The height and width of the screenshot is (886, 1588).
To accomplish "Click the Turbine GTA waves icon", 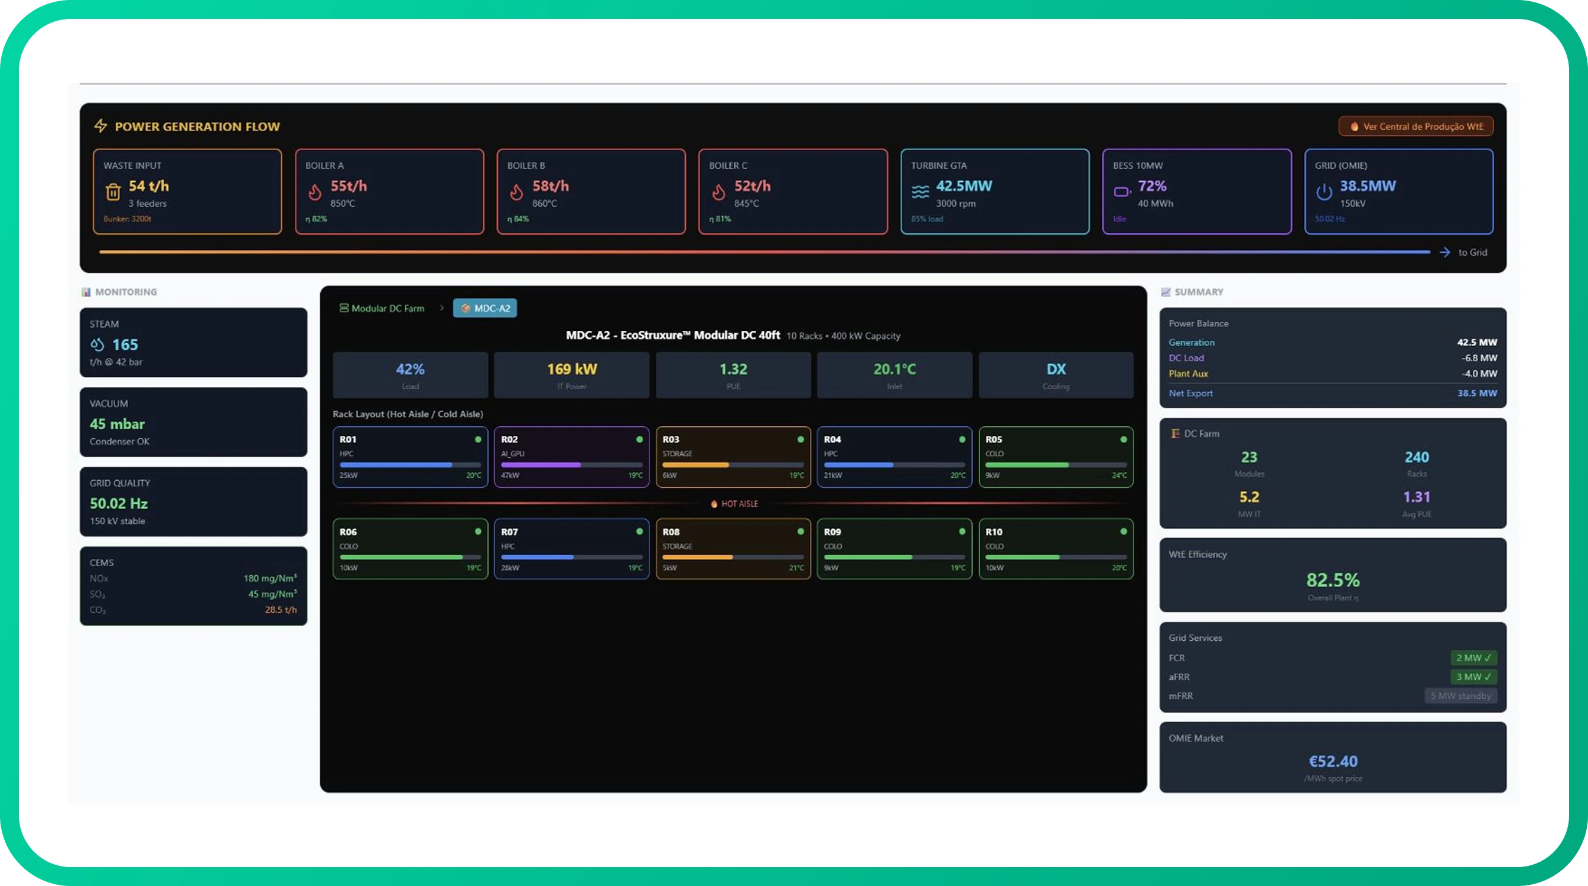I will [920, 192].
